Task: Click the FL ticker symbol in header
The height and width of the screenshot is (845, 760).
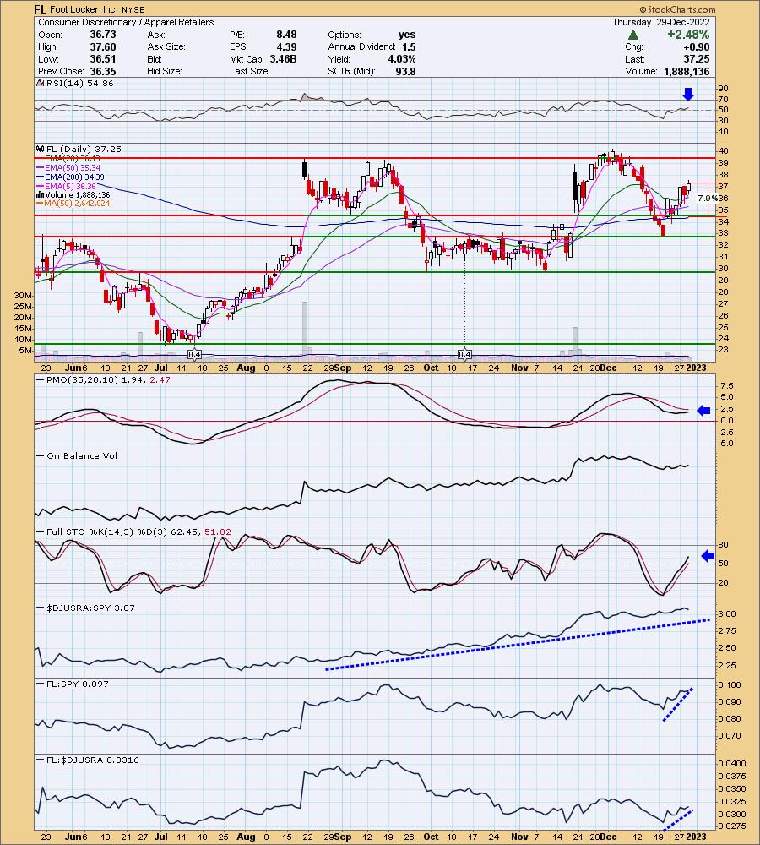Action: coord(40,9)
